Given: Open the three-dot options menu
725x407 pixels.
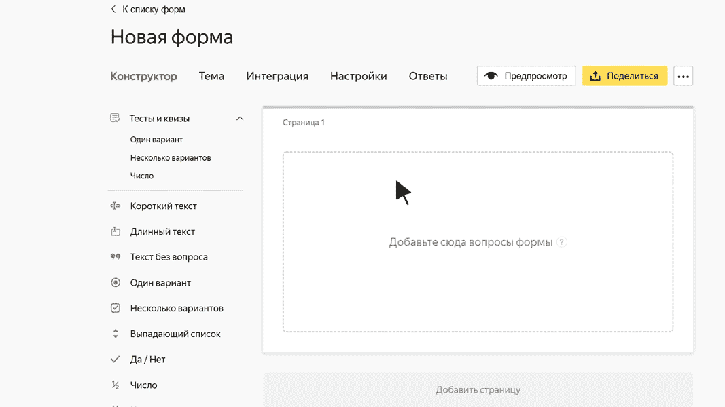Looking at the screenshot, I should pos(683,75).
